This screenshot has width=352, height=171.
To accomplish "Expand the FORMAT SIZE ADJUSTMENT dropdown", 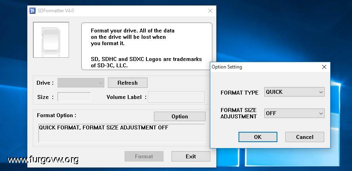I will (x=294, y=113).
